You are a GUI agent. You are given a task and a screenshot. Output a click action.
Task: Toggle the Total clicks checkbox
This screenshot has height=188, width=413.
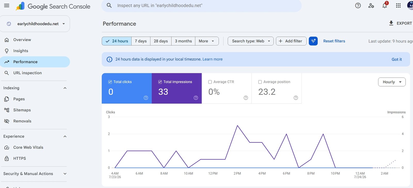(x=110, y=82)
